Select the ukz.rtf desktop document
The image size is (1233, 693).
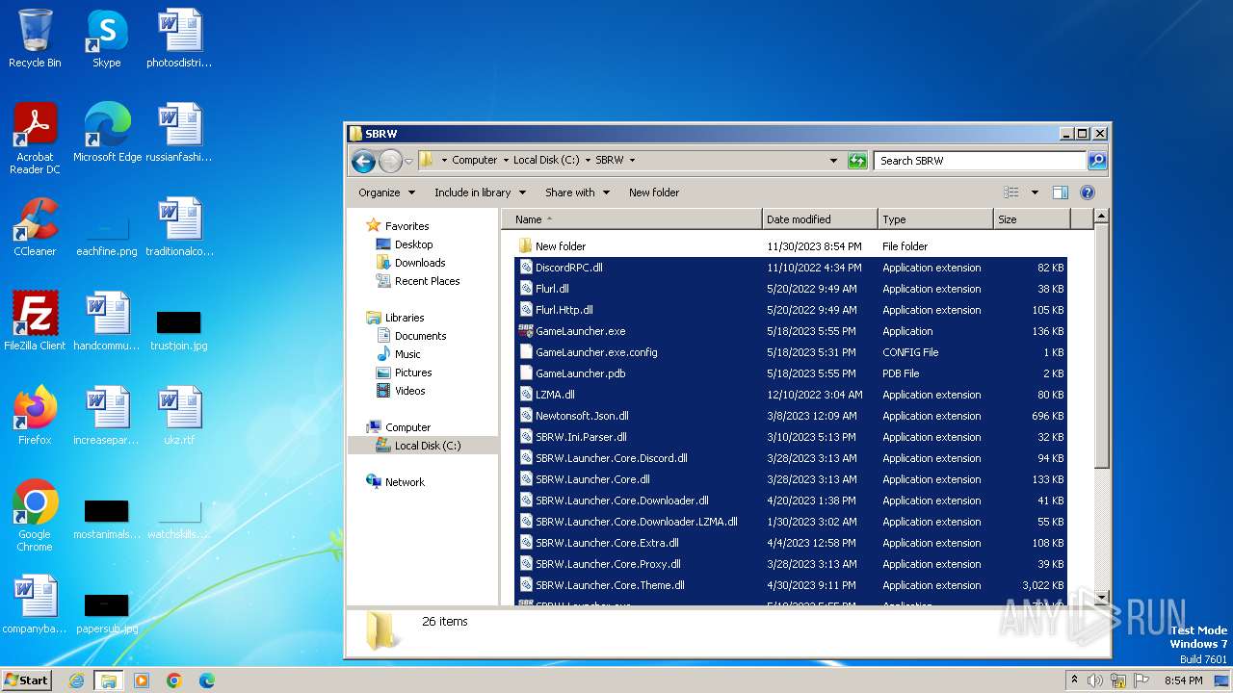click(179, 416)
